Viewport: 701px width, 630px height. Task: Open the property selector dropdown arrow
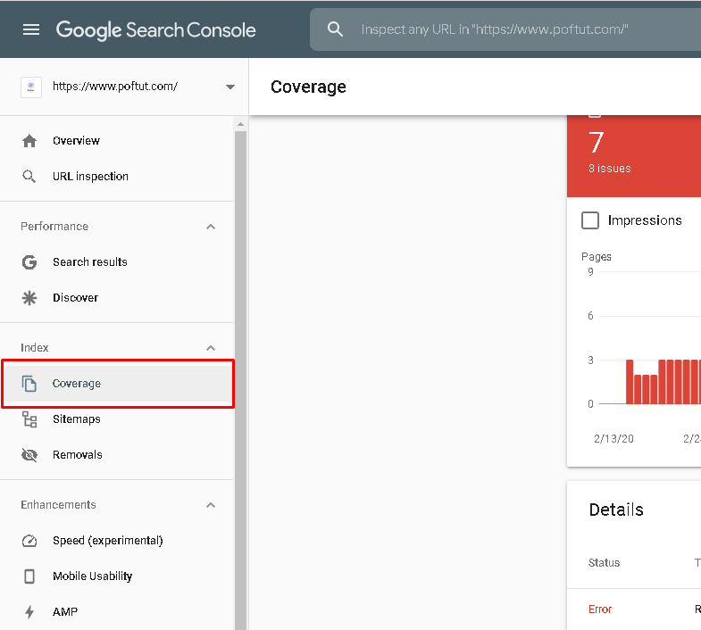230,87
